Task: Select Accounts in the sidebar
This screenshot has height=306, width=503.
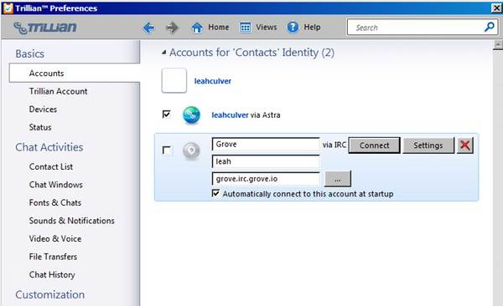Action: (75, 73)
